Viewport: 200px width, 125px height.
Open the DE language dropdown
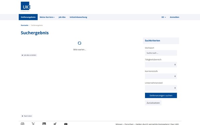pyautogui.click(x=164, y=17)
